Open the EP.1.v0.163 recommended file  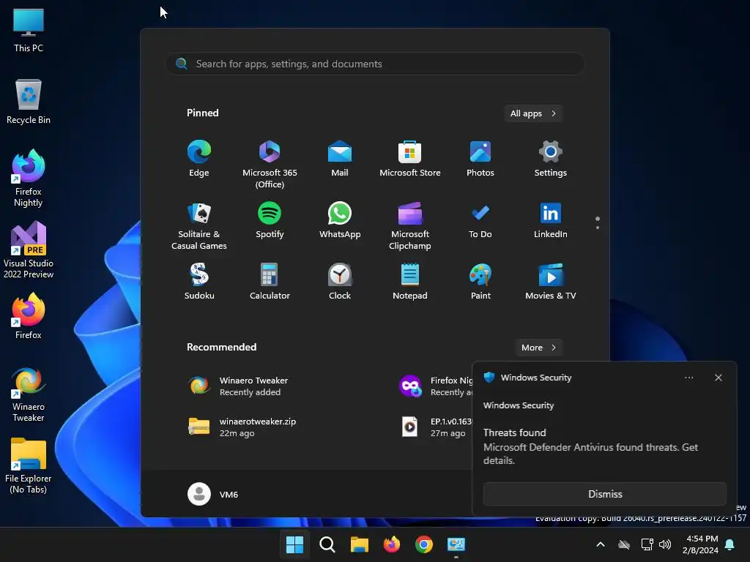click(435, 427)
